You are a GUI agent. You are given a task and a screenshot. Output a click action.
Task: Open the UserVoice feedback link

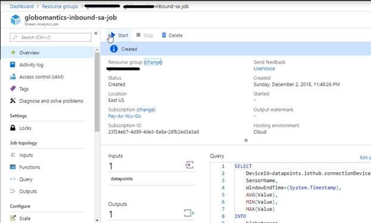pos(264,69)
